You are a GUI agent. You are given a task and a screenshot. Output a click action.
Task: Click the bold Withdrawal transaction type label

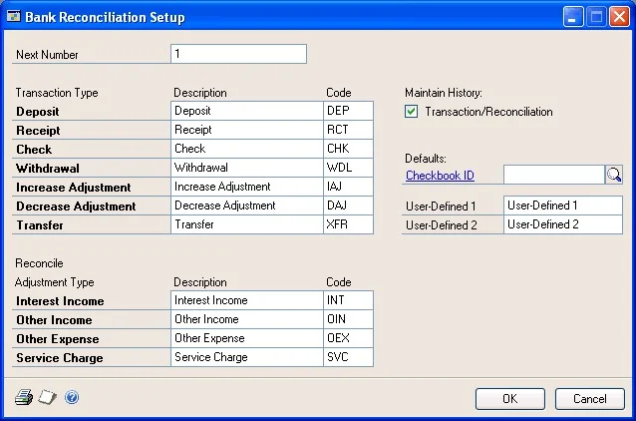coord(48,169)
